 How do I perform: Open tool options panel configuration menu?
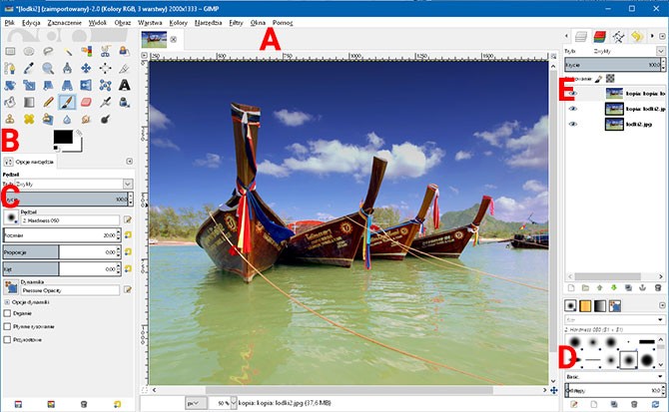coord(129,161)
